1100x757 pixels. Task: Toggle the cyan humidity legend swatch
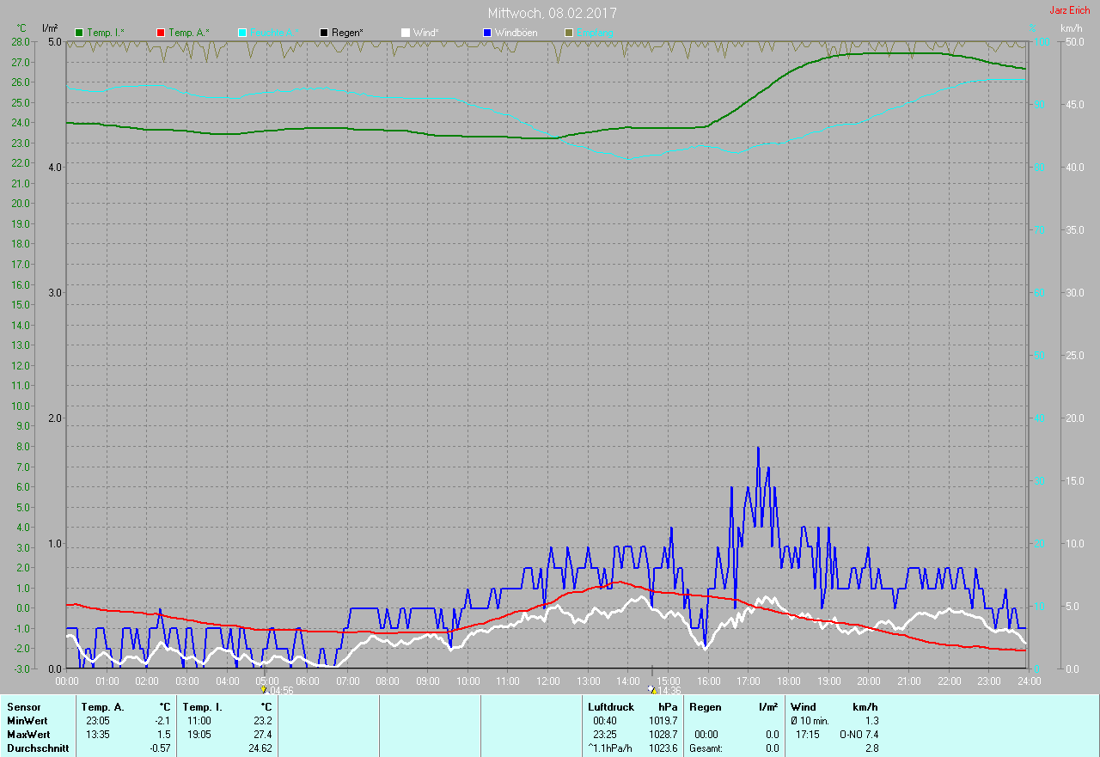[x=242, y=33]
